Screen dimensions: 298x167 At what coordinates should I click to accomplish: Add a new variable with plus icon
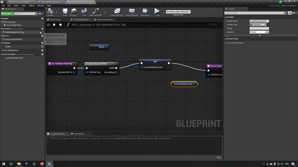[x=42, y=43]
